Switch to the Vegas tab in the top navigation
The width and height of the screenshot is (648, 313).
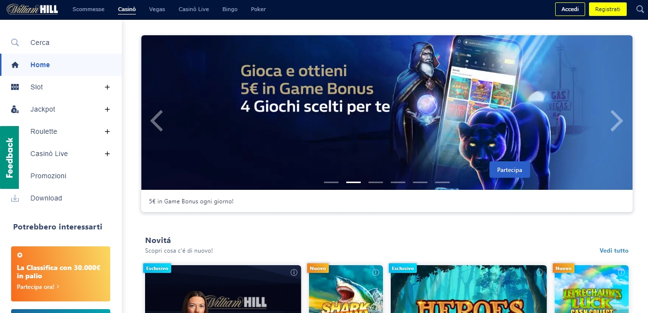tap(157, 9)
